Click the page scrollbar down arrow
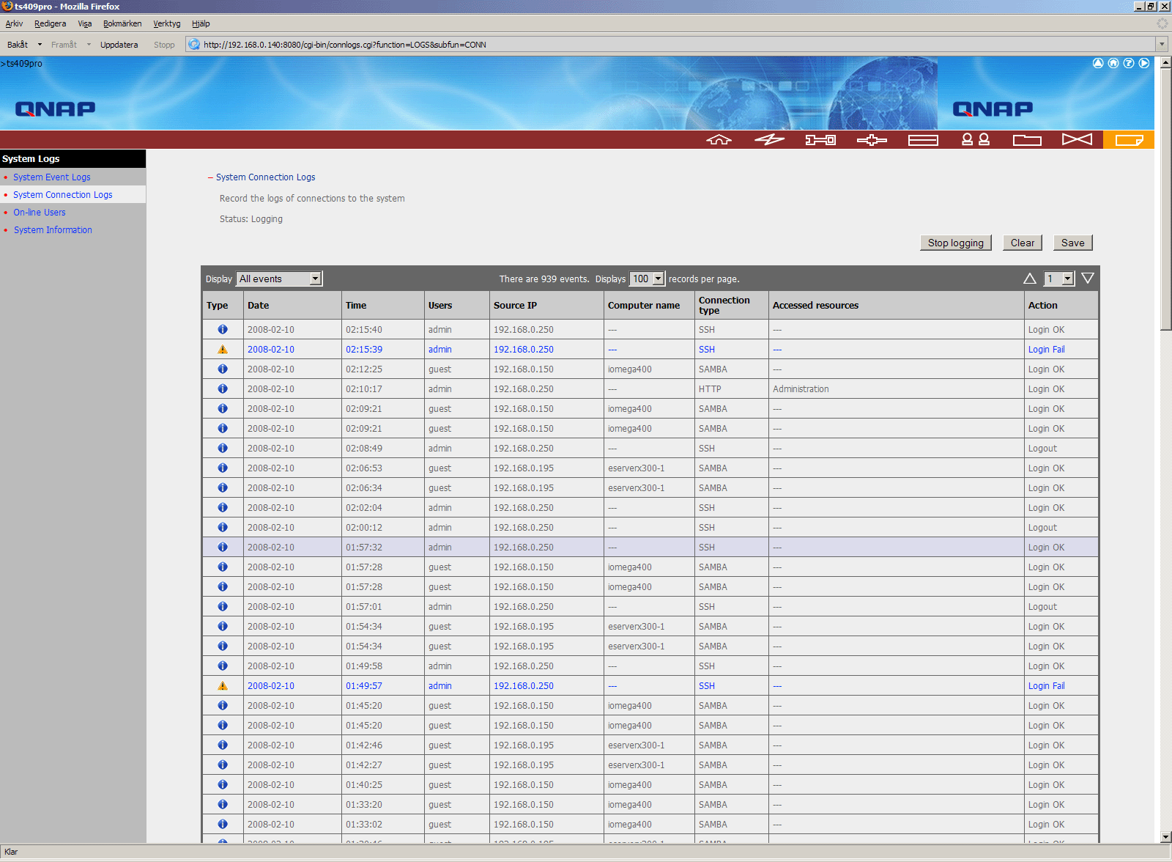This screenshot has height=862, width=1172. tap(1166, 837)
